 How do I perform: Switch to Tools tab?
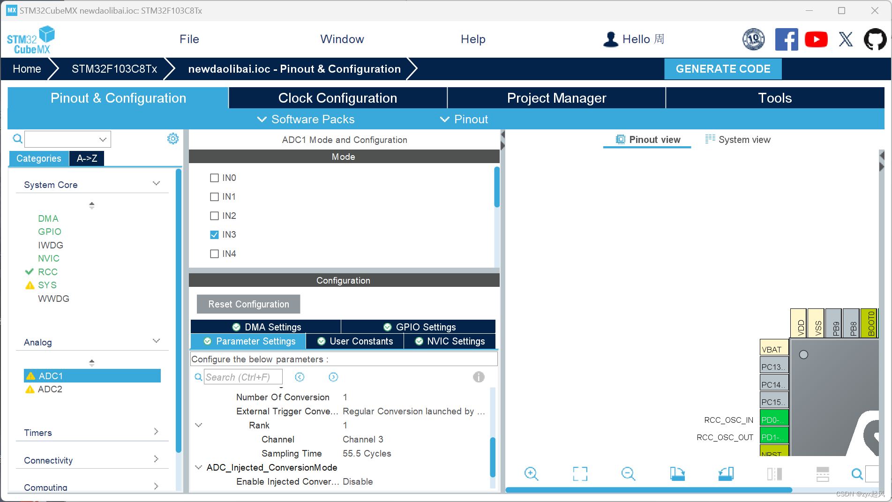[775, 98]
